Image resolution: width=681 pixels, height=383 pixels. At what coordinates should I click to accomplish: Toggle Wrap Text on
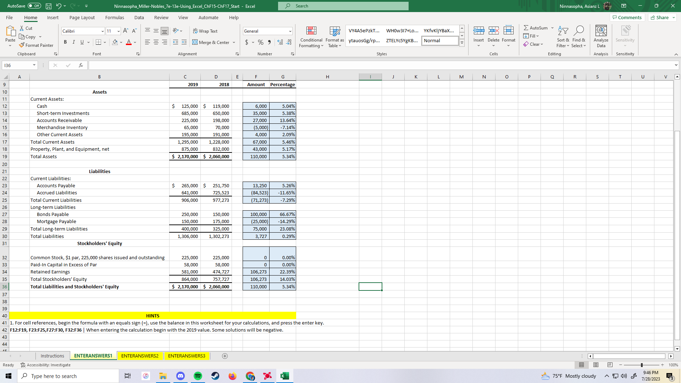(x=205, y=31)
